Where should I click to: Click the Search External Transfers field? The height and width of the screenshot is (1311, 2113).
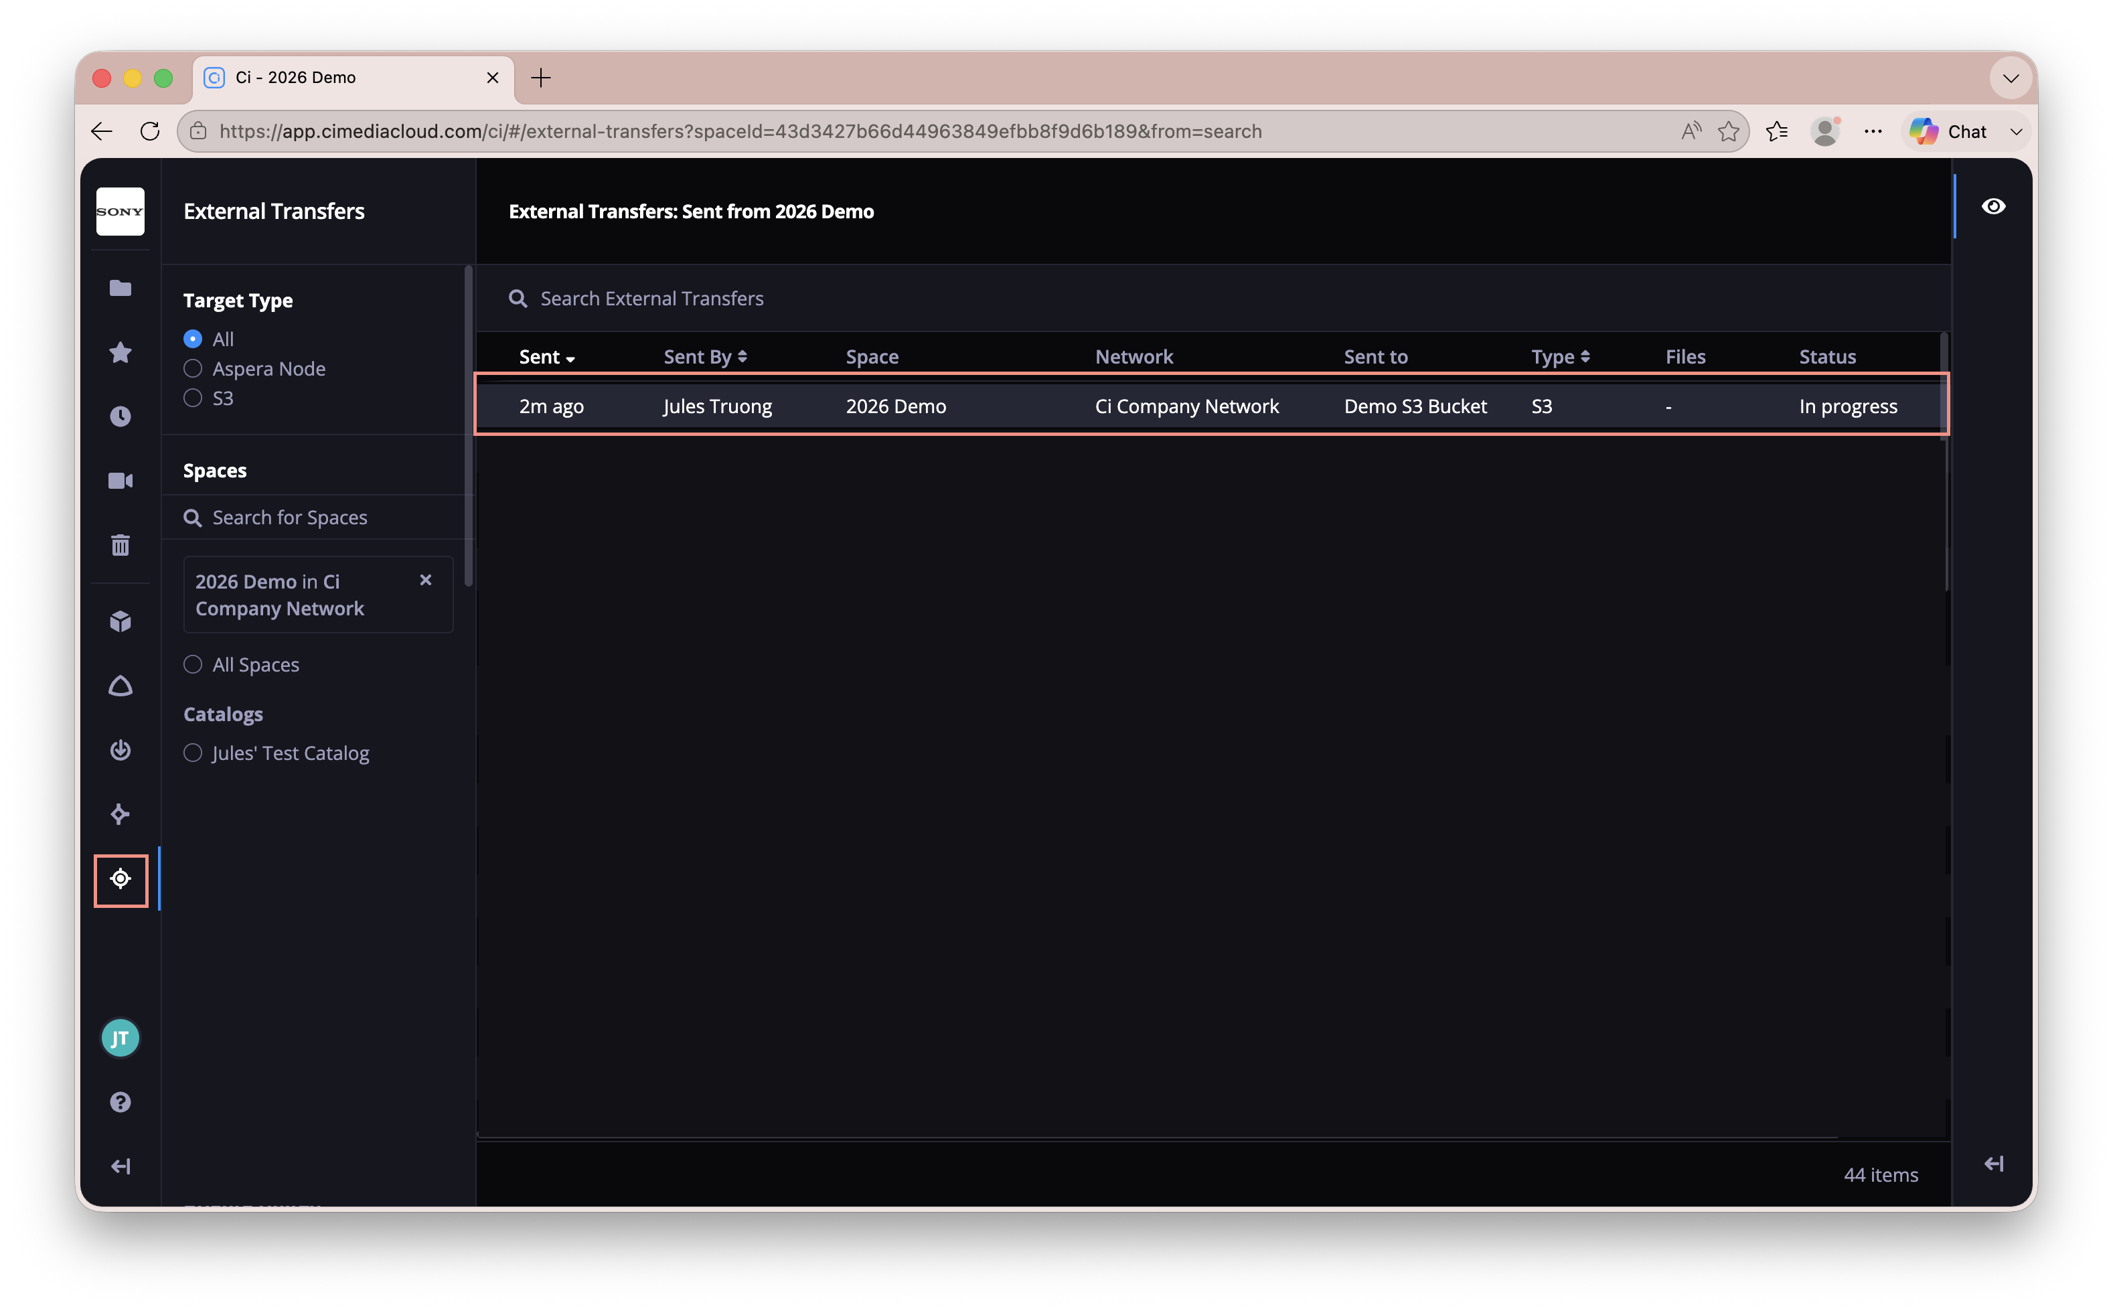[1213, 298]
